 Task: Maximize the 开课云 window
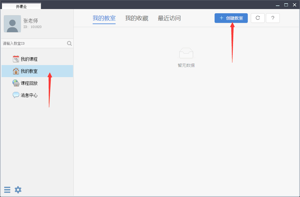point(286,5)
